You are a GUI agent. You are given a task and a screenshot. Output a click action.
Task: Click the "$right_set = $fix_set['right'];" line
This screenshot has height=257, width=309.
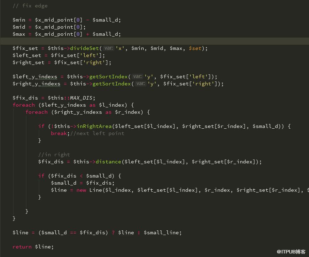[x=62, y=62]
